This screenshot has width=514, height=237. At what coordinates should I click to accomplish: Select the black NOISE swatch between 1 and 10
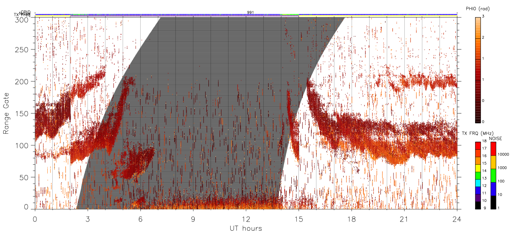click(493, 202)
